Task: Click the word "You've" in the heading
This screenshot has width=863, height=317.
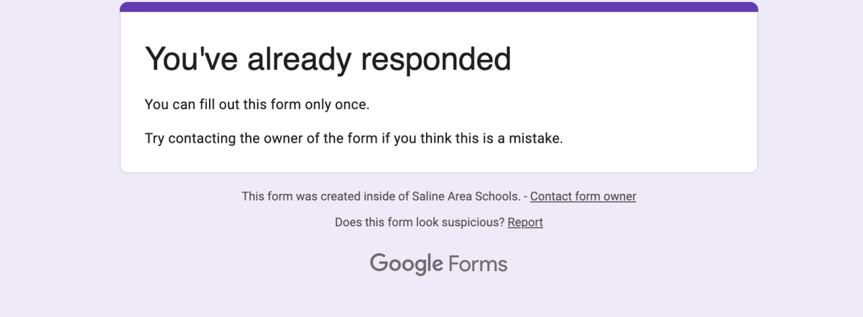Action: click(191, 59)
